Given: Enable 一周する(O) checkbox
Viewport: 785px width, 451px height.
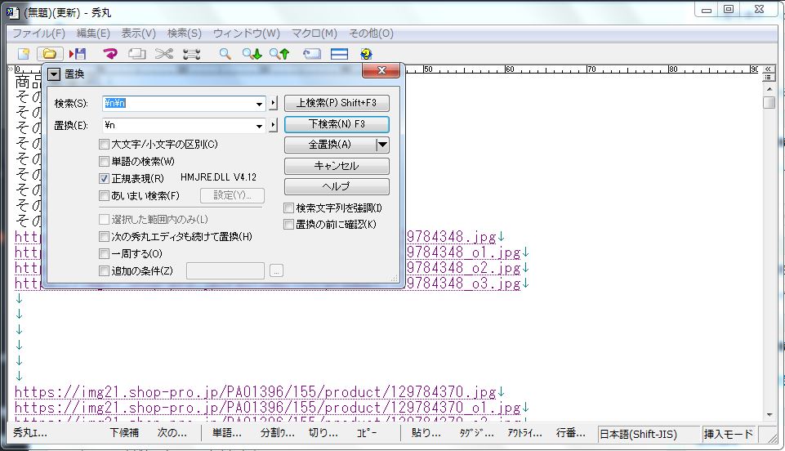Looking at the screenshot, I should click(x=104, y=254).
